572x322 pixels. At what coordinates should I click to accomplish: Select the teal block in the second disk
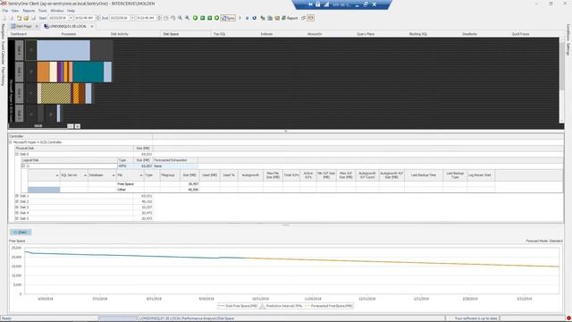88,72
